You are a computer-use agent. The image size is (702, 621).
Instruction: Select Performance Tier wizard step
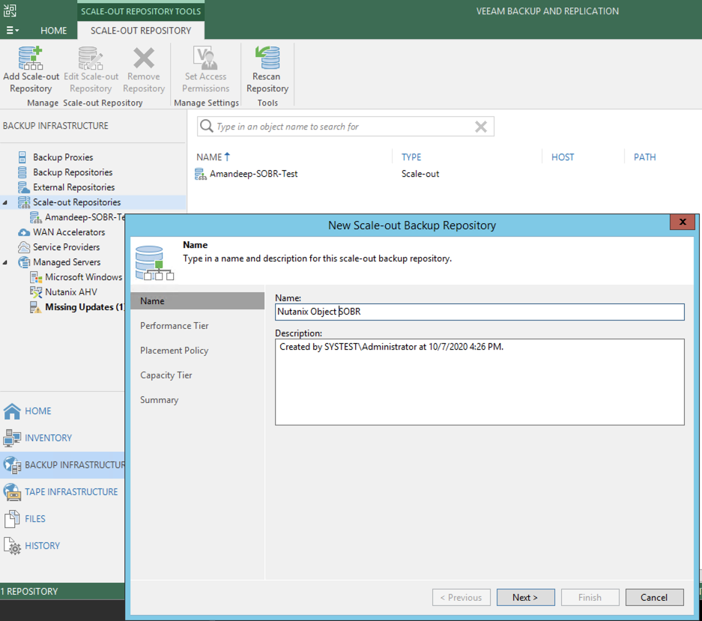point(174,326)
